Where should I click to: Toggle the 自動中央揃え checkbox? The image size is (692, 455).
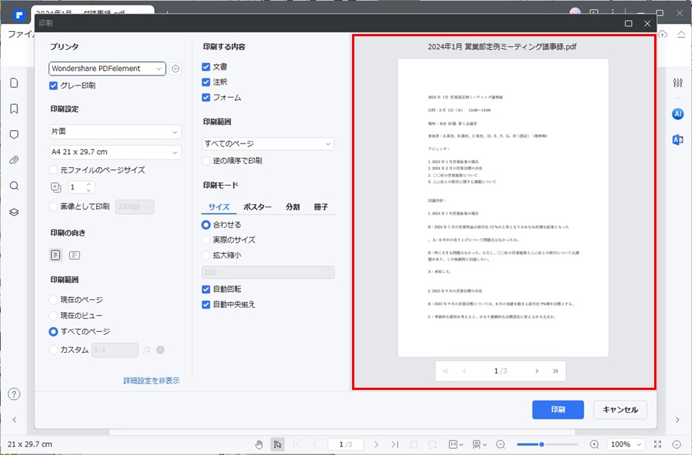[x=206, y=305]
